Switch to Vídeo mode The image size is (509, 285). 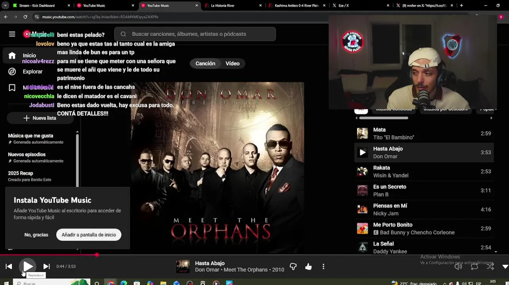[232, 63]
